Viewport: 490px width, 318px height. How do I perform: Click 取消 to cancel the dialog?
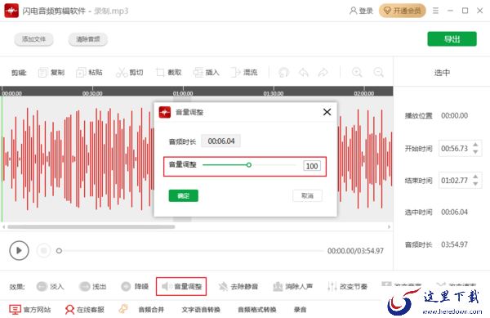(x=307, y=195)
